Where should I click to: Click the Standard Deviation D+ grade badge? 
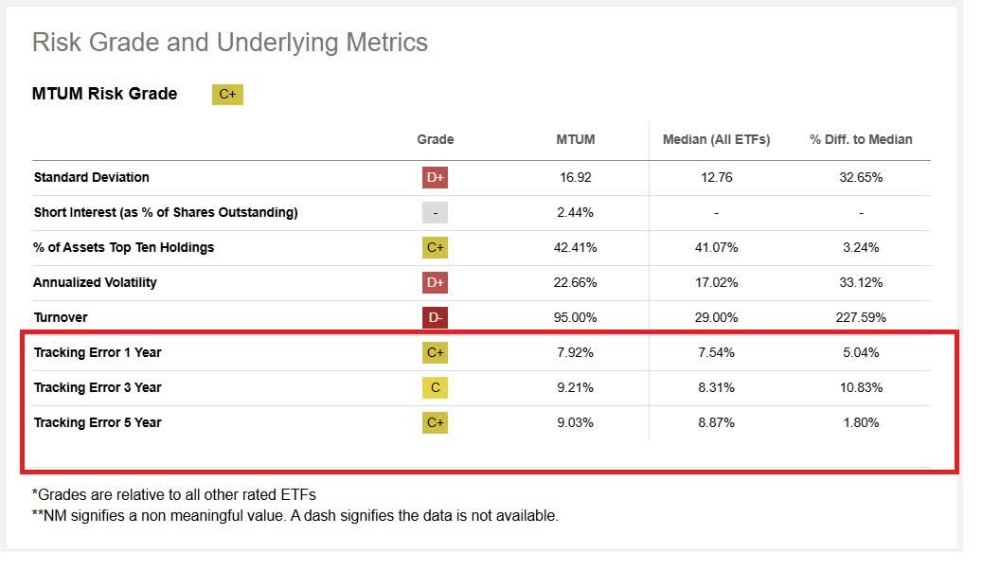point(435,177)
